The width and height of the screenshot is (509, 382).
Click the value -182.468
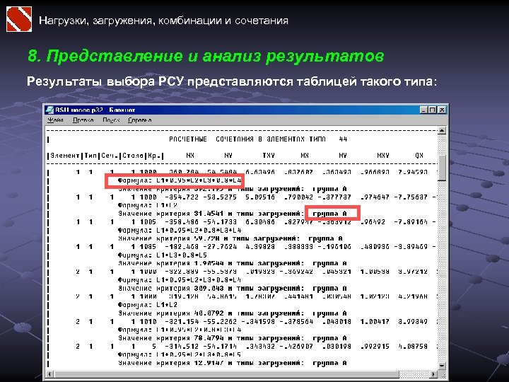pyautogui.click(x=182, y=247)
